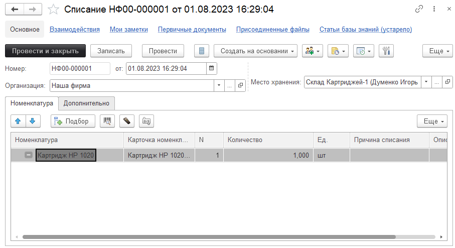
Task: Go back with the left arrow
Action: click(x=15, y=10)
